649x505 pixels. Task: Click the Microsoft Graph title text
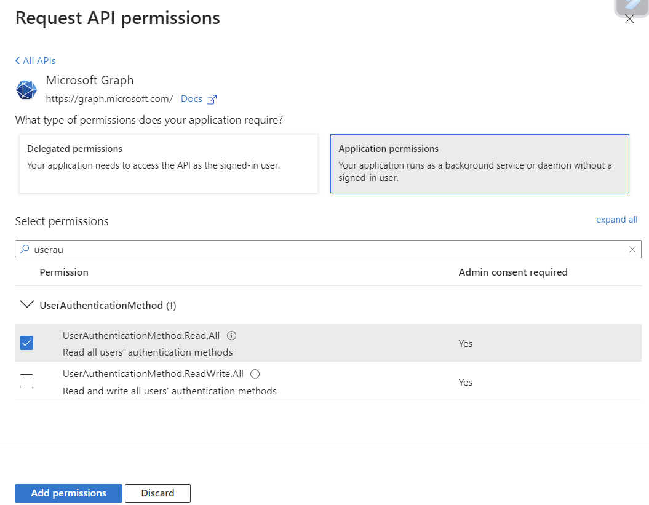click(90, 80)
